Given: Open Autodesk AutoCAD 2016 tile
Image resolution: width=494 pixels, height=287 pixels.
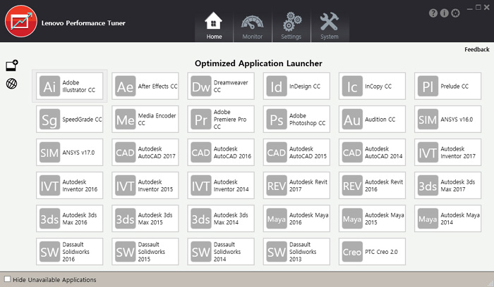Looking at the screenshot, I should 220,152.
